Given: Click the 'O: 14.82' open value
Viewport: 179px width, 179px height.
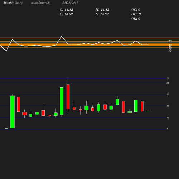Looking at the screenshot, I should (66, 10).
